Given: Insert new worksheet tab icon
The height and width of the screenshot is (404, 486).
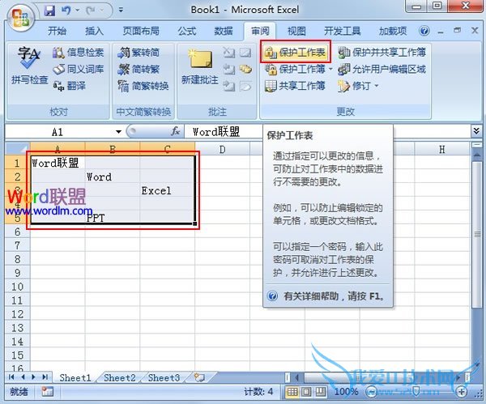Looking at the screenshot, I should [x=199, y=377].
